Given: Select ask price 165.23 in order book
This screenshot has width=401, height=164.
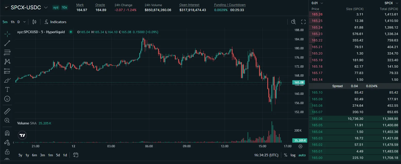Looking at the screenshot, I should [x=317, y=34].
